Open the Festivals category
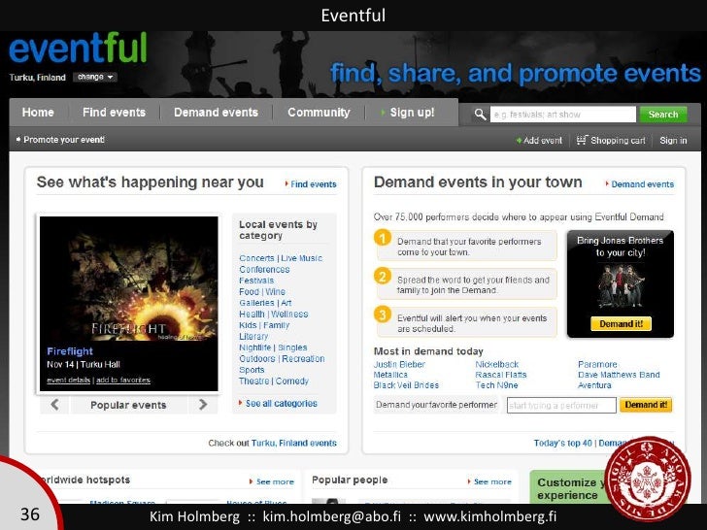 tap(256, 281)
